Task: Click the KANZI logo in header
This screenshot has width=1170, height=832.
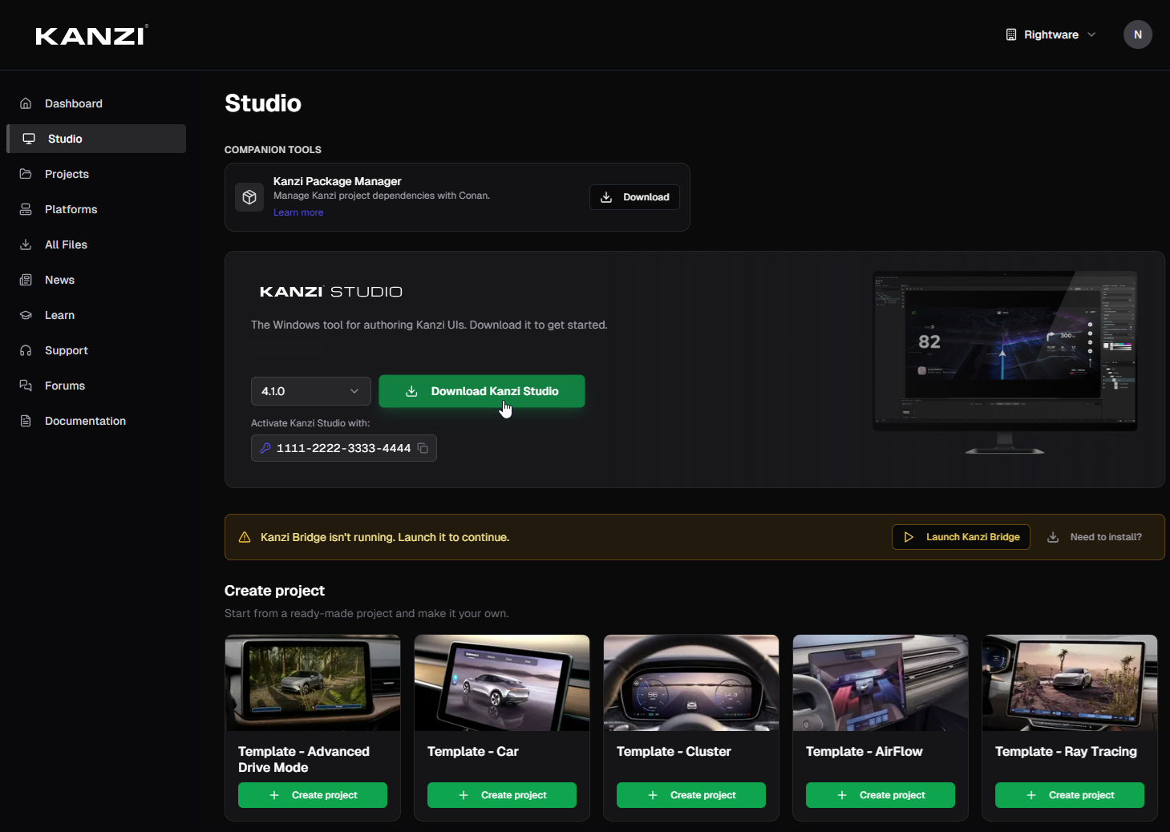Action: (x=91, y=35)
